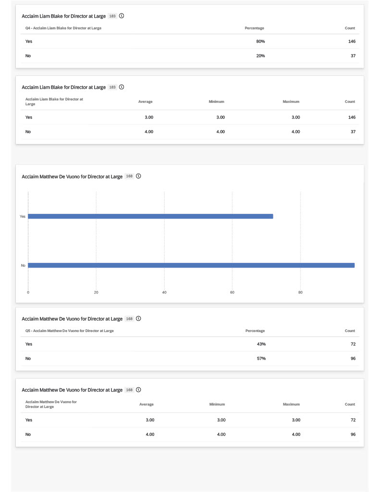Select the Yes bar in the De Vuono chart
380x492 pixels.
point(150,216)
